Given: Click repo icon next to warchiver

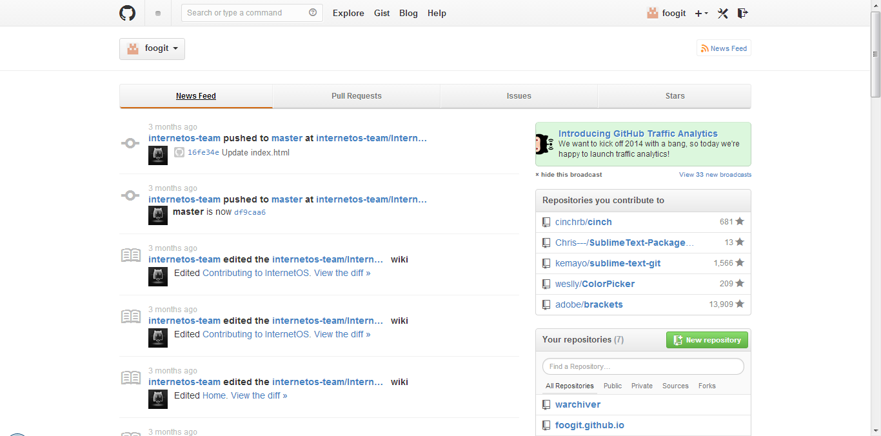Looking at the screenshot, I should tap(546, 405).
